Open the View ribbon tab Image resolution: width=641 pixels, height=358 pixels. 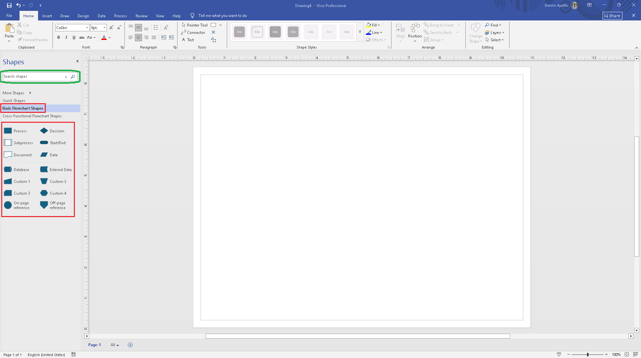[x=160, y=16]
